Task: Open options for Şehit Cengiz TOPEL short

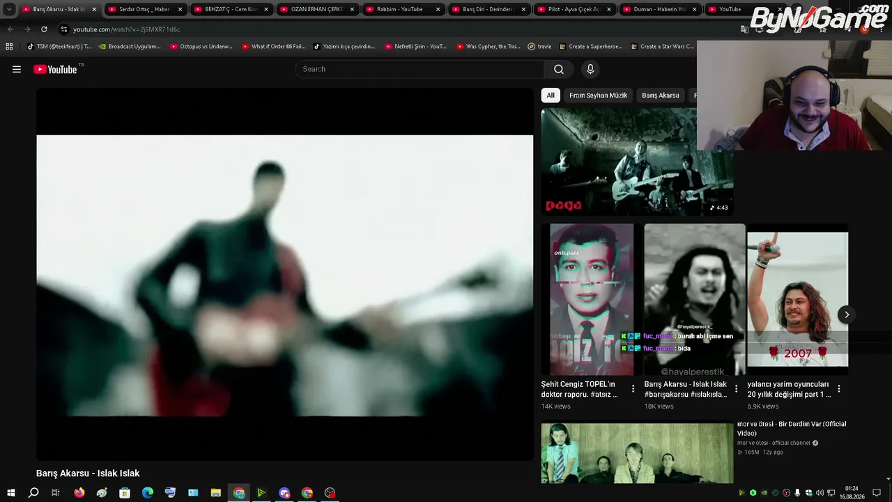Action: [633, 389]
